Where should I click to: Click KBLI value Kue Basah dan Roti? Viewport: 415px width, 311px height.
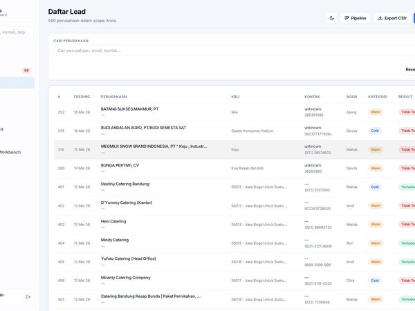coord(247,168)
